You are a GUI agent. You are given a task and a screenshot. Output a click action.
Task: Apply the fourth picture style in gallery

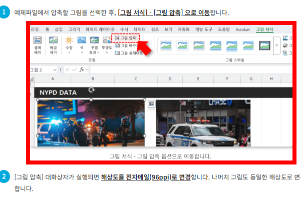tap(215, 45)
